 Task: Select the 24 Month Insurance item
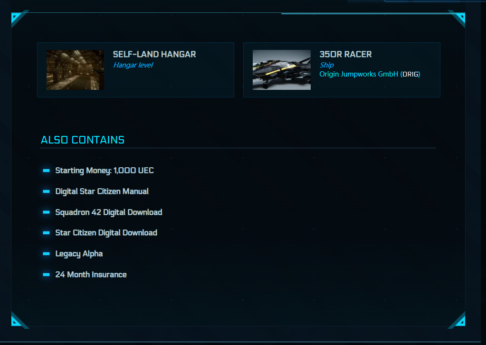pos(91,274)
